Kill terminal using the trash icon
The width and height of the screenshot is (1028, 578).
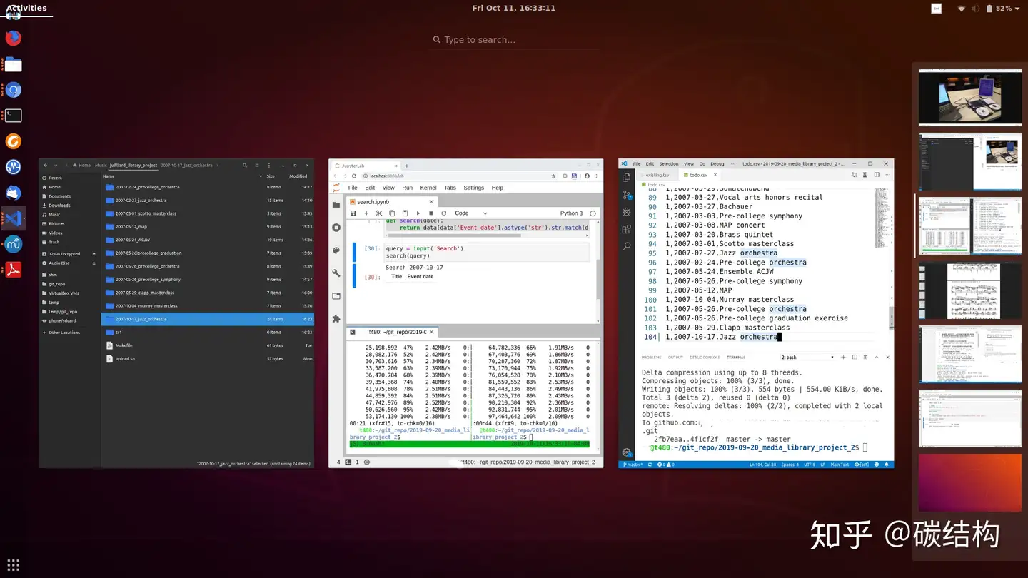click(865, 357)
